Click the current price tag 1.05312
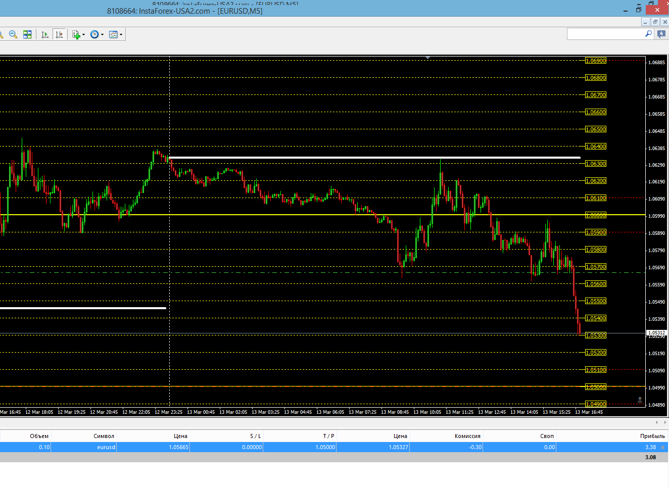 (x=657, y=333)
